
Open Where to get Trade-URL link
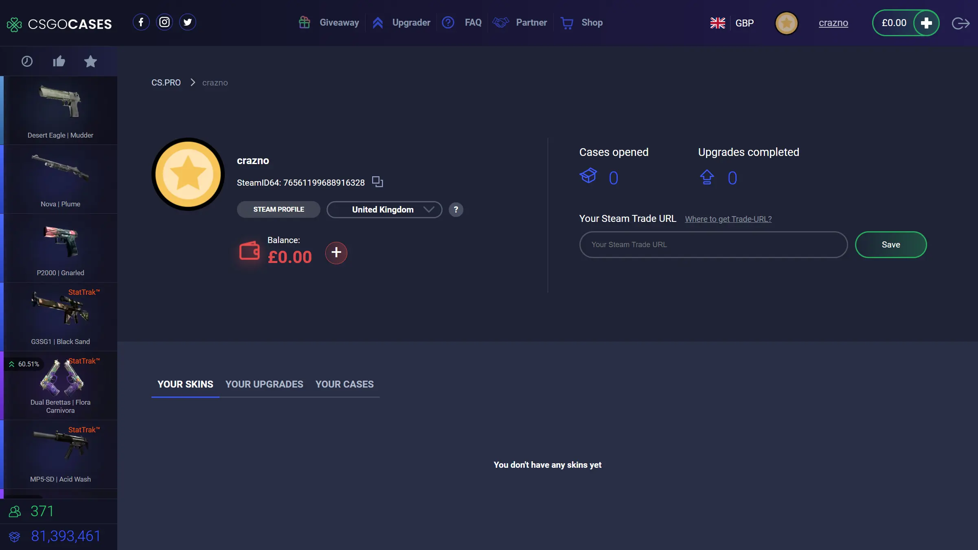point(728,219)
